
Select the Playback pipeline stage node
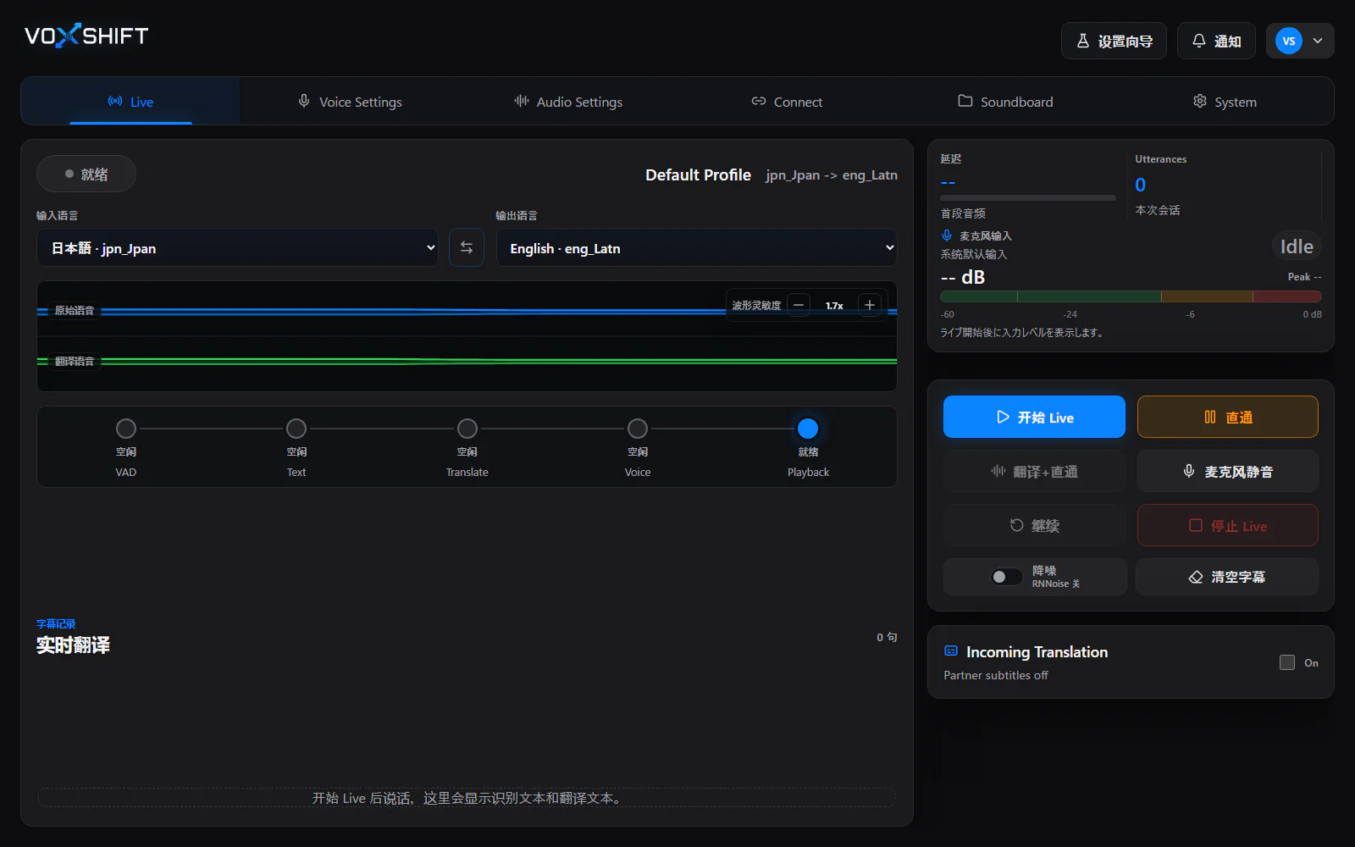pos(808,429)
